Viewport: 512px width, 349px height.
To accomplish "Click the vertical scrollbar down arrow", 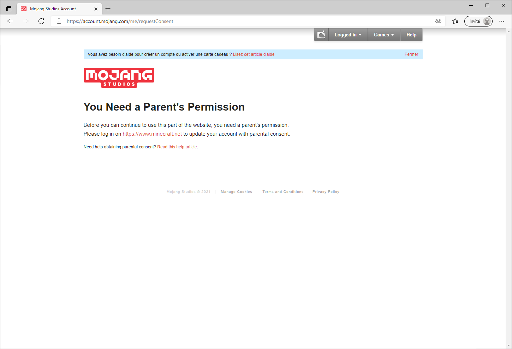I will (509, 345).
